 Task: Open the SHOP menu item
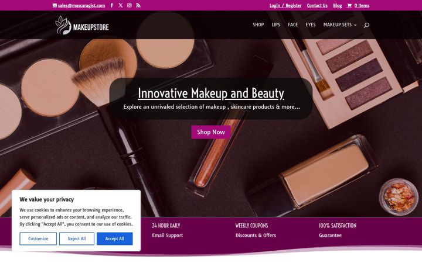pos(258,25)
